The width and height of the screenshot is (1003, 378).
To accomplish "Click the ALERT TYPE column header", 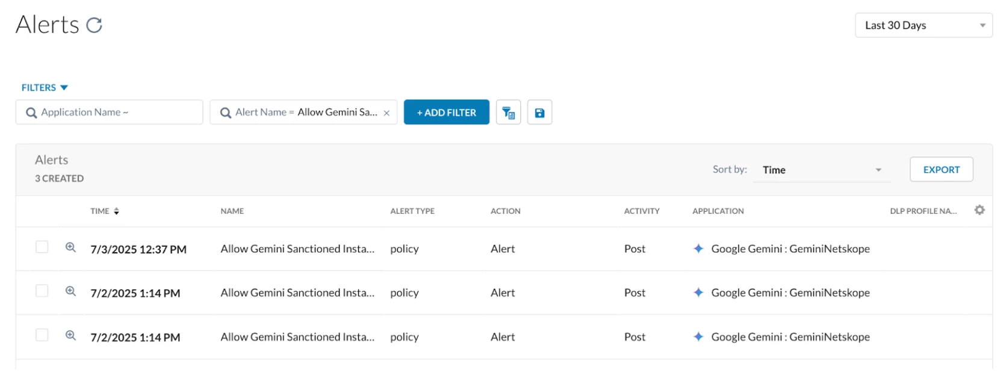I will click(412, 211).
